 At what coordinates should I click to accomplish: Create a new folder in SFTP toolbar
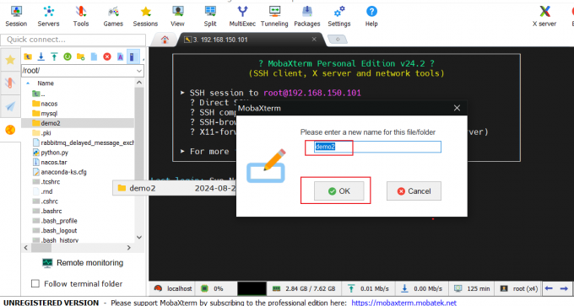coord(80,56)
